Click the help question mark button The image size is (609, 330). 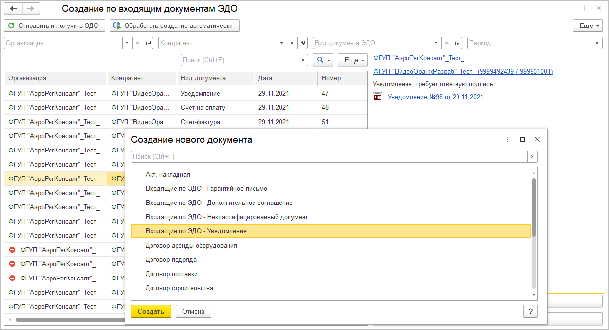(530, 311)
